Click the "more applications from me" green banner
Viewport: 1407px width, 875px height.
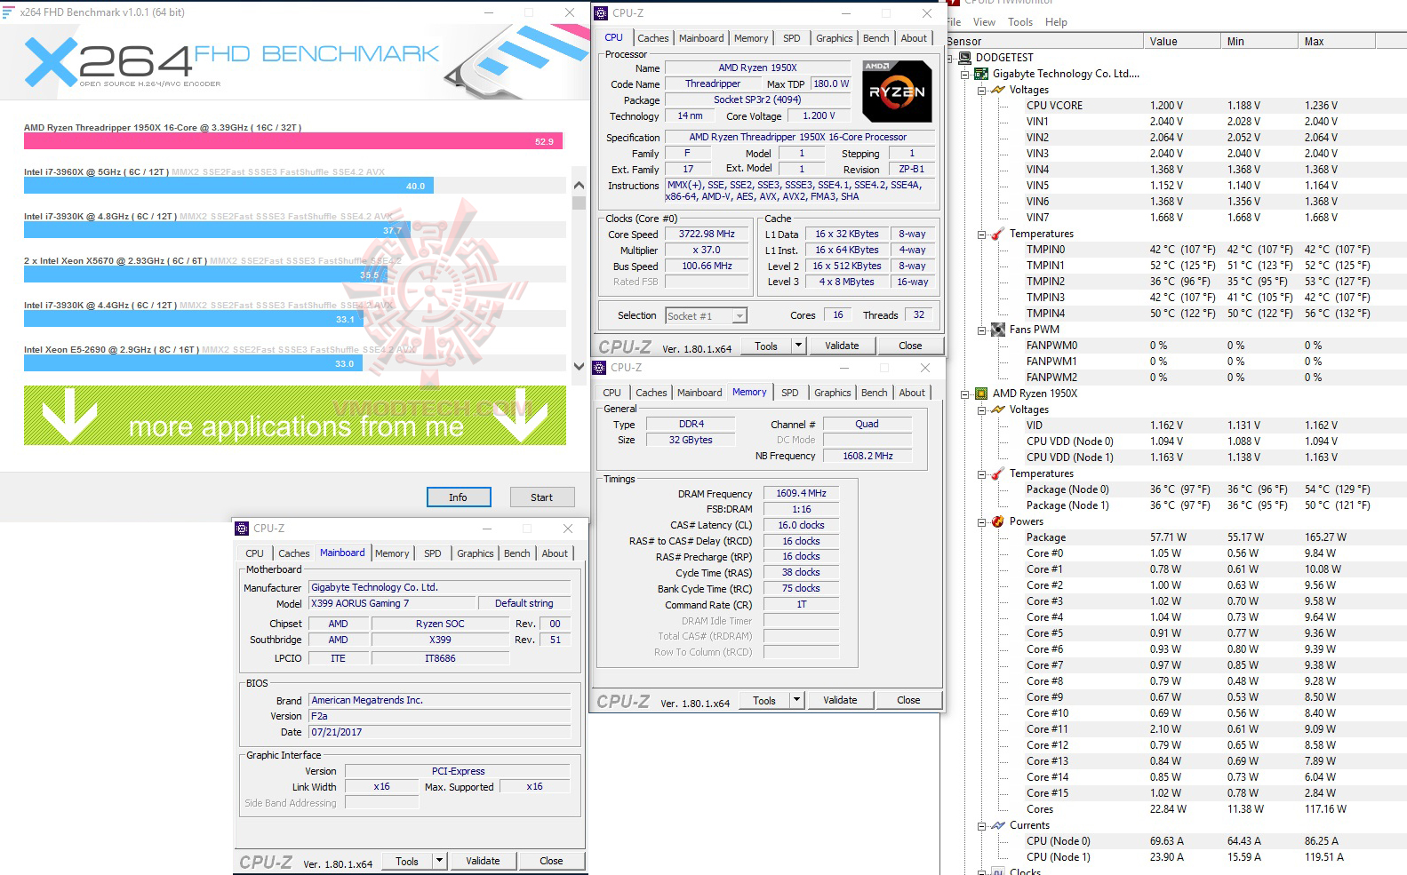pos(295,415)
